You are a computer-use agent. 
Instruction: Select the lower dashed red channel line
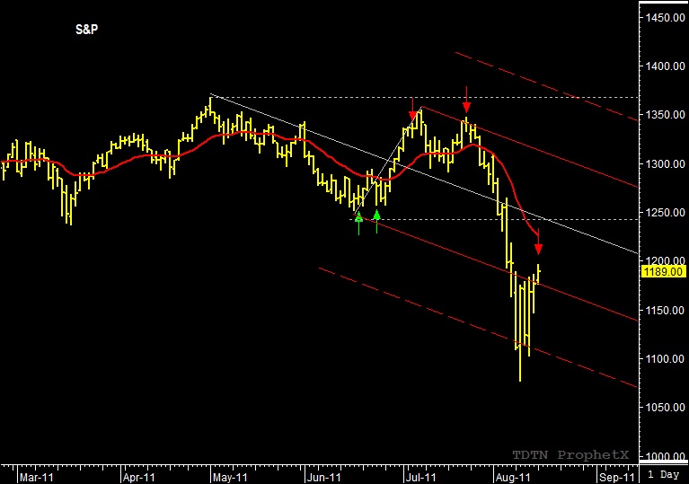coord(478,328)
